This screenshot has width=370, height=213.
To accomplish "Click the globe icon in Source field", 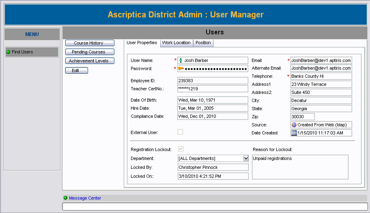I will point(294,125).
